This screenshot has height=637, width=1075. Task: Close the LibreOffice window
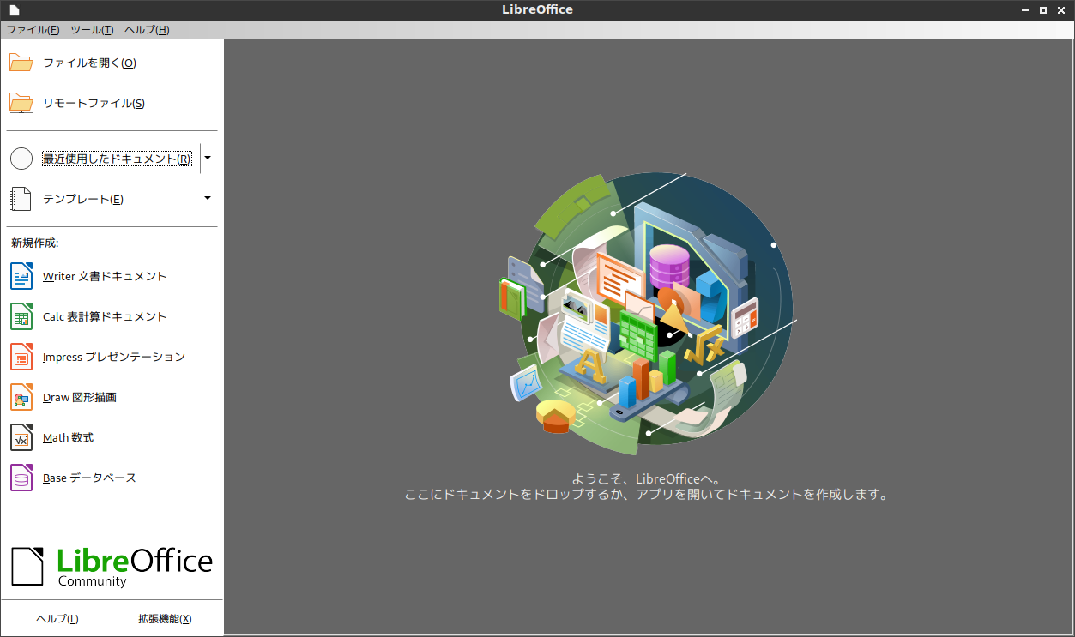pyautogui.click(x=1061, y=9)
